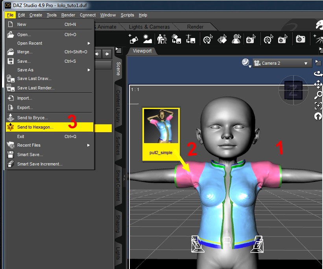This screenshot has width=323, height=269.
Task: Open the Shaping side pane tab
Action: (118, 224)
